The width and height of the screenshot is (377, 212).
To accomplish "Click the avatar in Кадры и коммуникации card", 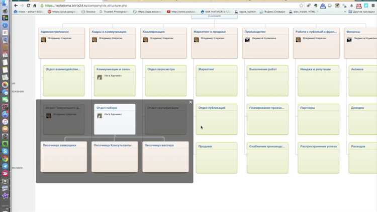I will tap(95, 40).
